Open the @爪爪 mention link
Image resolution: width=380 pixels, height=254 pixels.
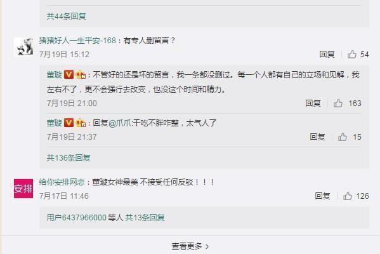(x=120, y=123)
